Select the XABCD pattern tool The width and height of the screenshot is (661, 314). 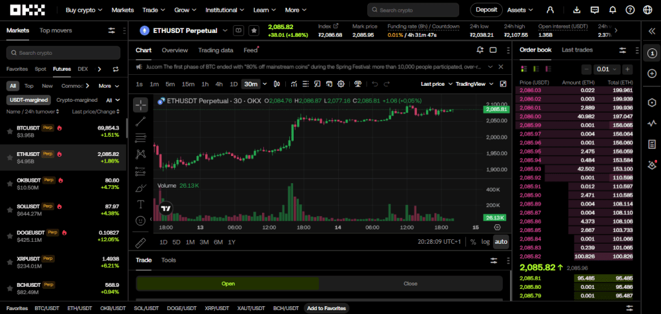click(140, 155)
